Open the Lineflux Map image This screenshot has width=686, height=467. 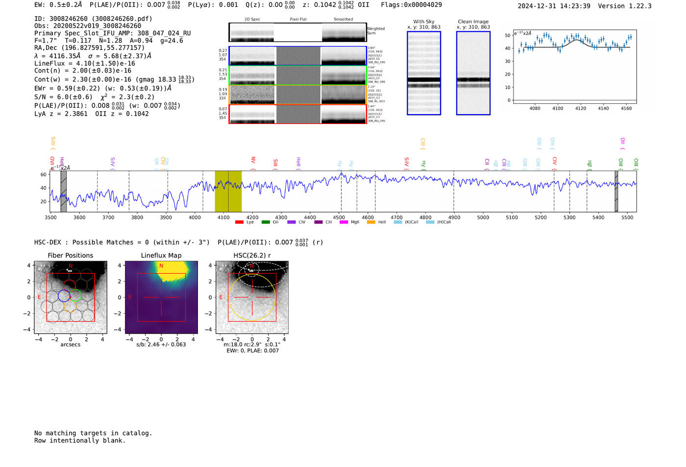click(161, 297)
